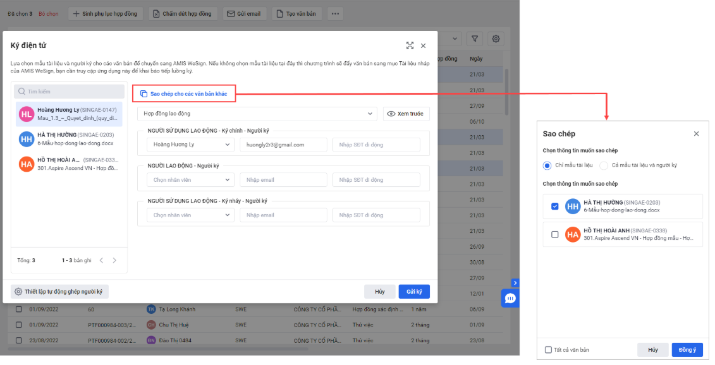The height and width of the screenshot is (365, 715).
Task: Click the Tìm kiếm search field
Action: (x=69, y=91)
